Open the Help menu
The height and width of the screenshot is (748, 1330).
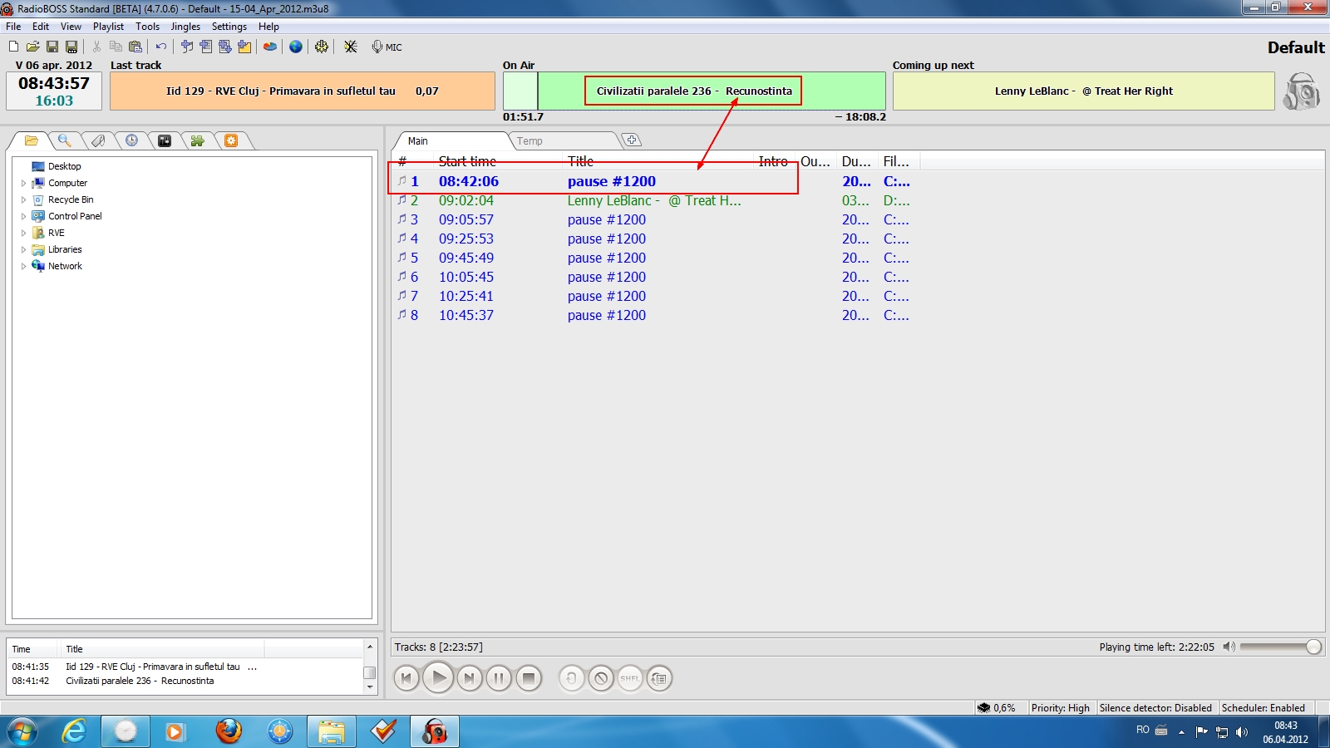pos(268,27)
